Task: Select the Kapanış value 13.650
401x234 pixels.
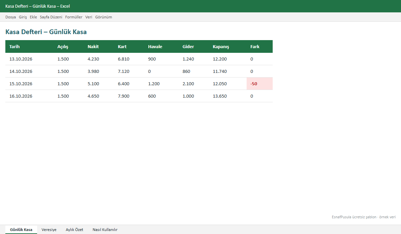Action: 228,96
